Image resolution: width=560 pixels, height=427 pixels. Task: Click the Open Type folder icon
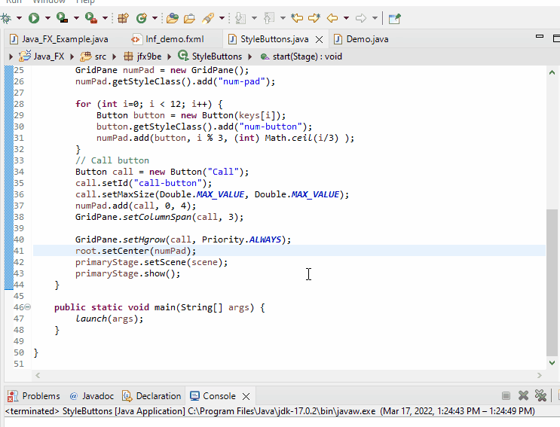(173, 17)
